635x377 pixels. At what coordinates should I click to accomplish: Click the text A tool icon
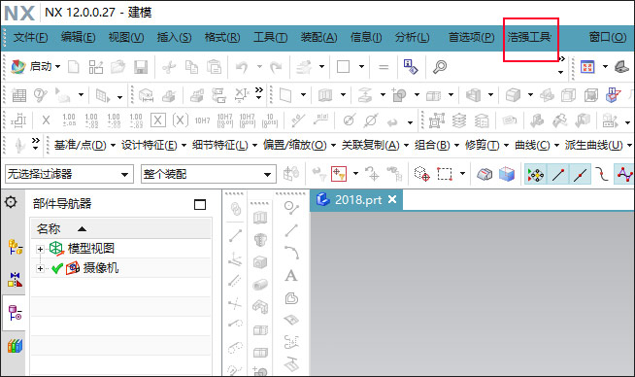[x=290, y=276]
